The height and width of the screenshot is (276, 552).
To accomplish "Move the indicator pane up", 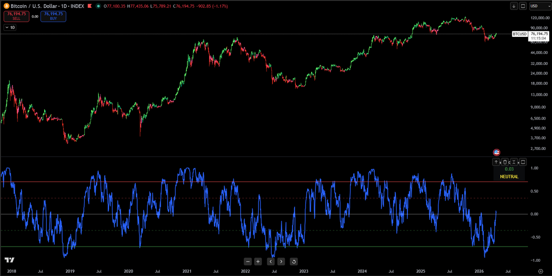I will [x=496, y=162].
